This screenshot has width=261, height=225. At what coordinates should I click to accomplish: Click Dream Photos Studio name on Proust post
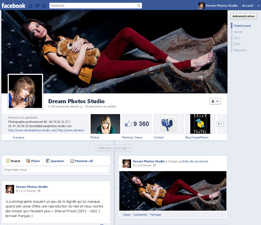coord(32,187)
